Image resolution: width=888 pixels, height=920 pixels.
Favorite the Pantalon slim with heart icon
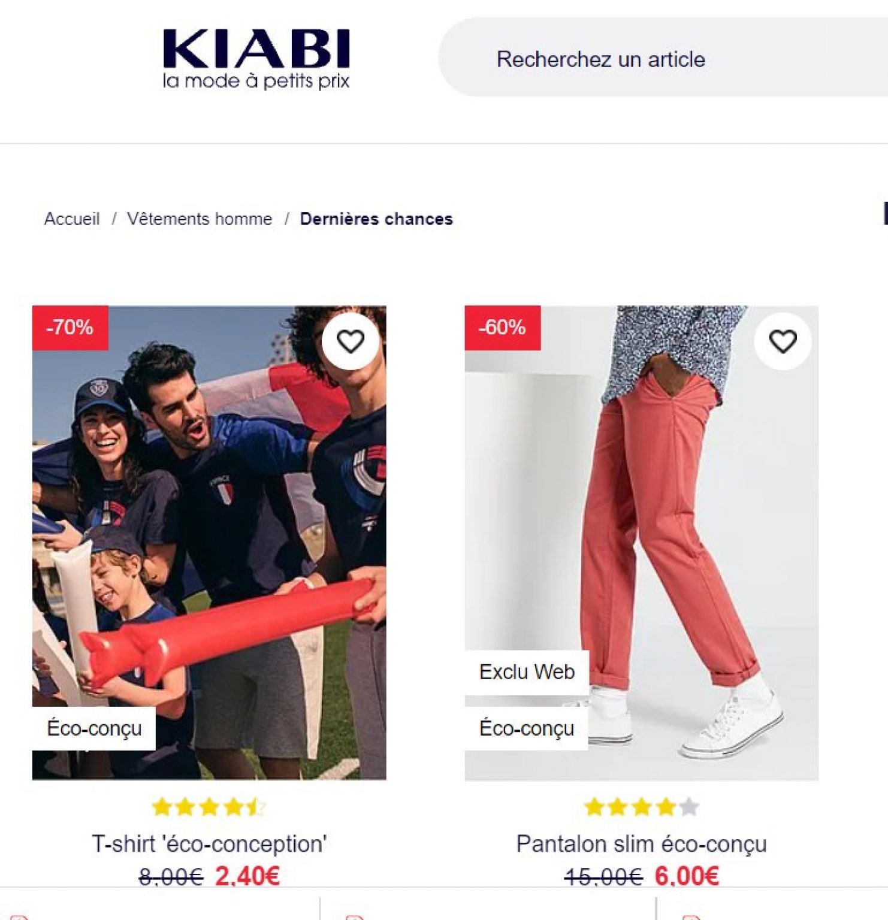pyautogui.click(x=783, y=341)
